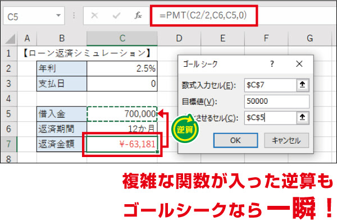This screenshot has width=337, height=221.
Task: Select column B header
Action: pos(62,38)
